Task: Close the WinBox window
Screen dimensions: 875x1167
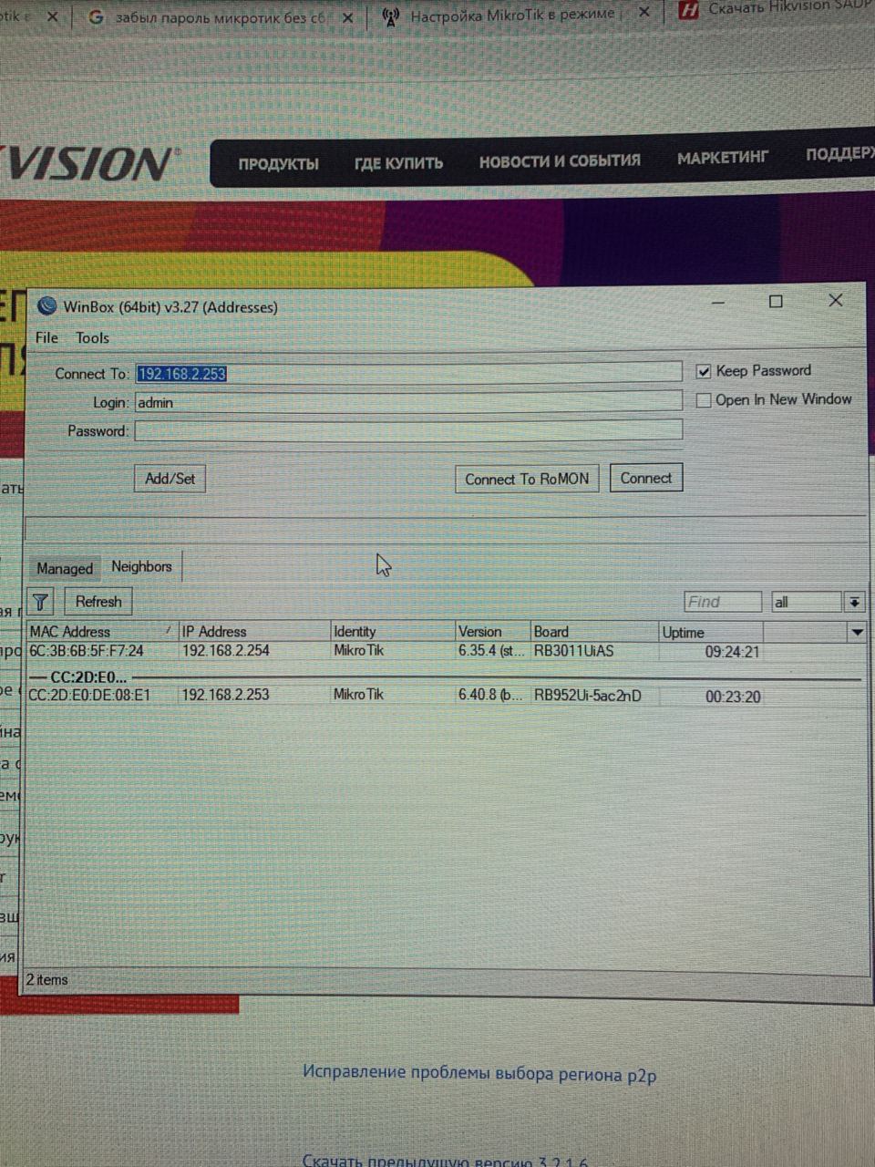Action: point(835,300)
